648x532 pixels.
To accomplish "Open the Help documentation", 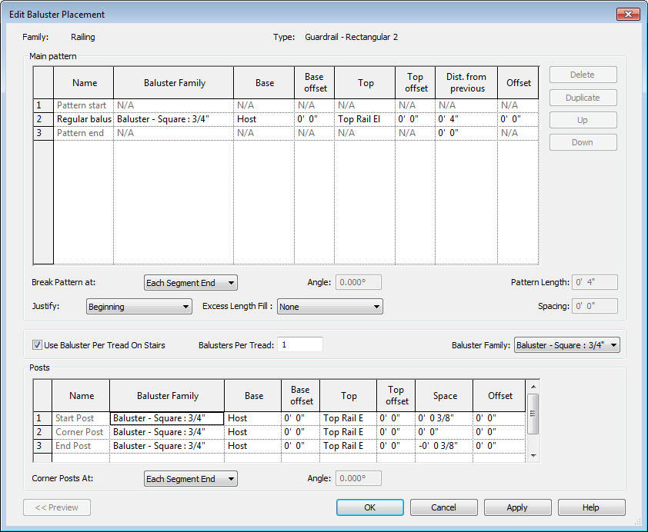I will [591, 507].
